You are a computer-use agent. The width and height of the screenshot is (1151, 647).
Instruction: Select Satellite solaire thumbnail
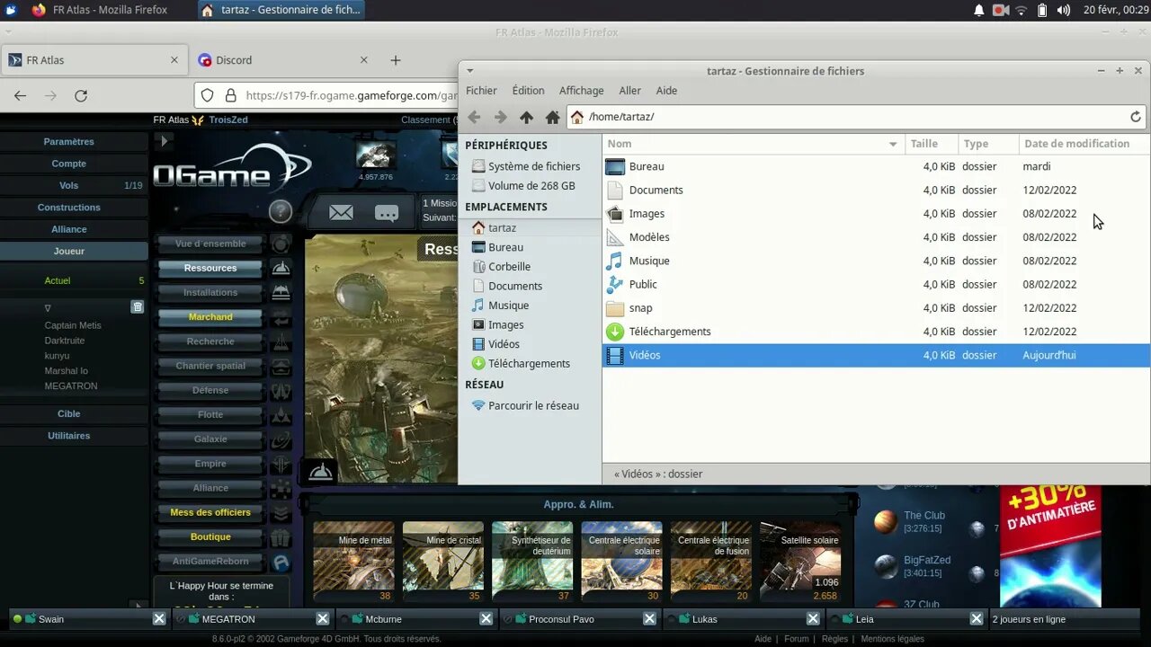[x=800, y=562]
